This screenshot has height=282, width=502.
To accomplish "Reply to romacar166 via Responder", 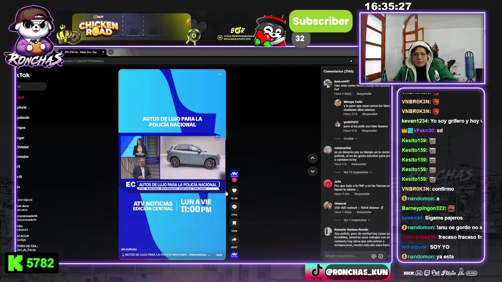I will (x=358, y=164).
